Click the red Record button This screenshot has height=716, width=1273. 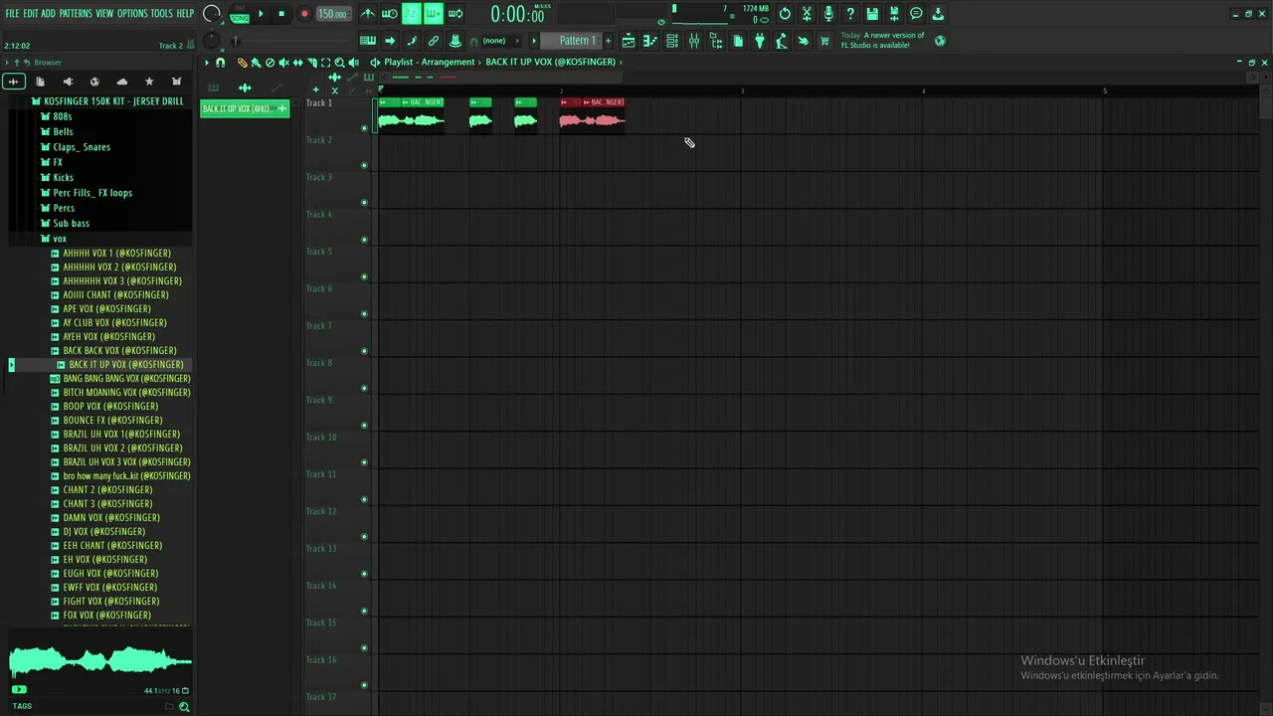[304, 14]
